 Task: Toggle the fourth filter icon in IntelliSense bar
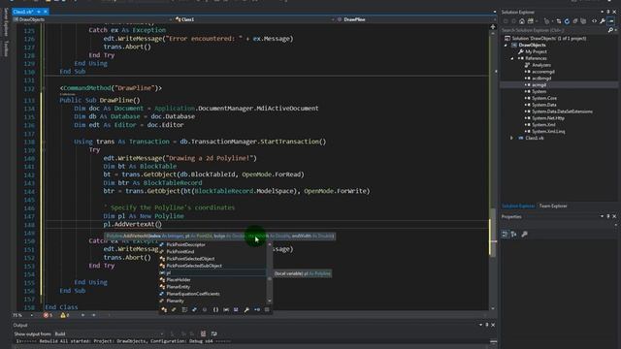tap(194, 310)
